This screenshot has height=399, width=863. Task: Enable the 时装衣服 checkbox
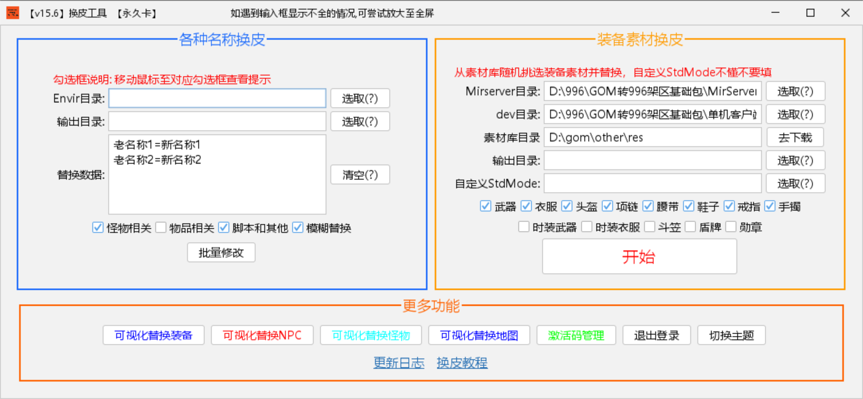[x=586, y=227]
